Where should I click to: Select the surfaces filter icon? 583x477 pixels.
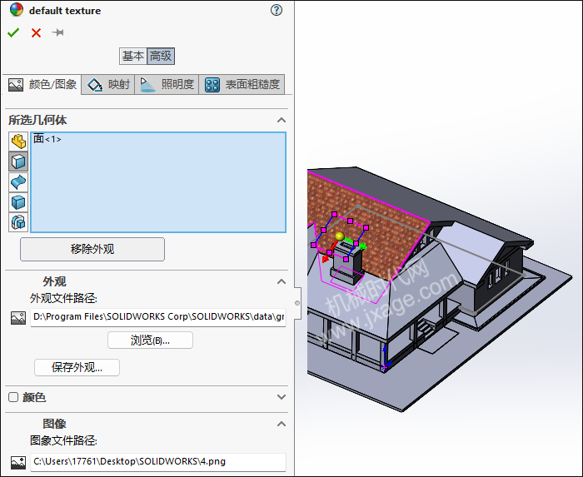tap(18, 181)
